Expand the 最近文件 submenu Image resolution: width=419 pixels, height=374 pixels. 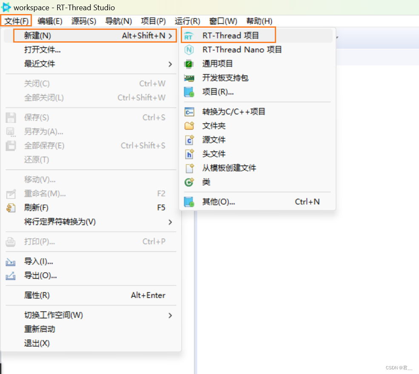click(39, 64)
